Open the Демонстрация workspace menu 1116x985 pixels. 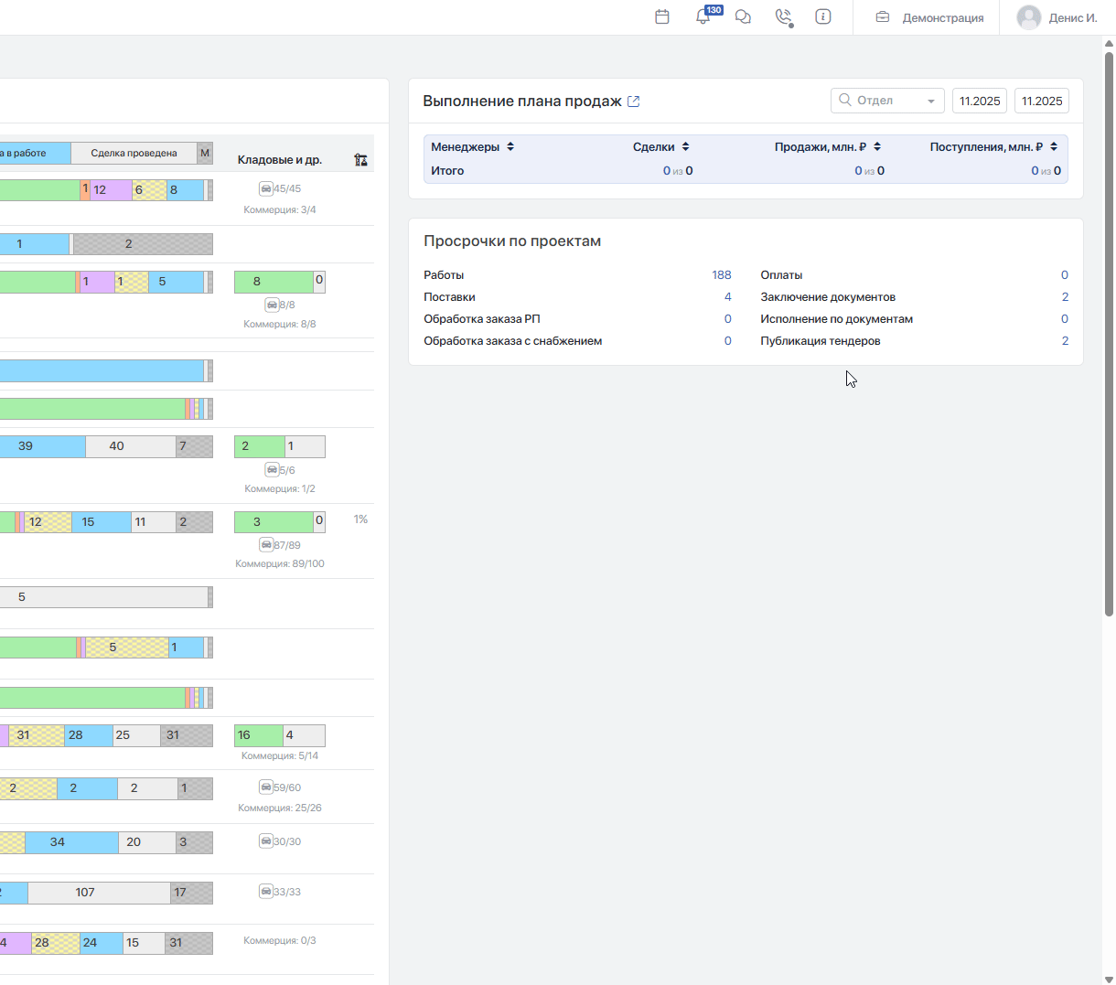929,17
